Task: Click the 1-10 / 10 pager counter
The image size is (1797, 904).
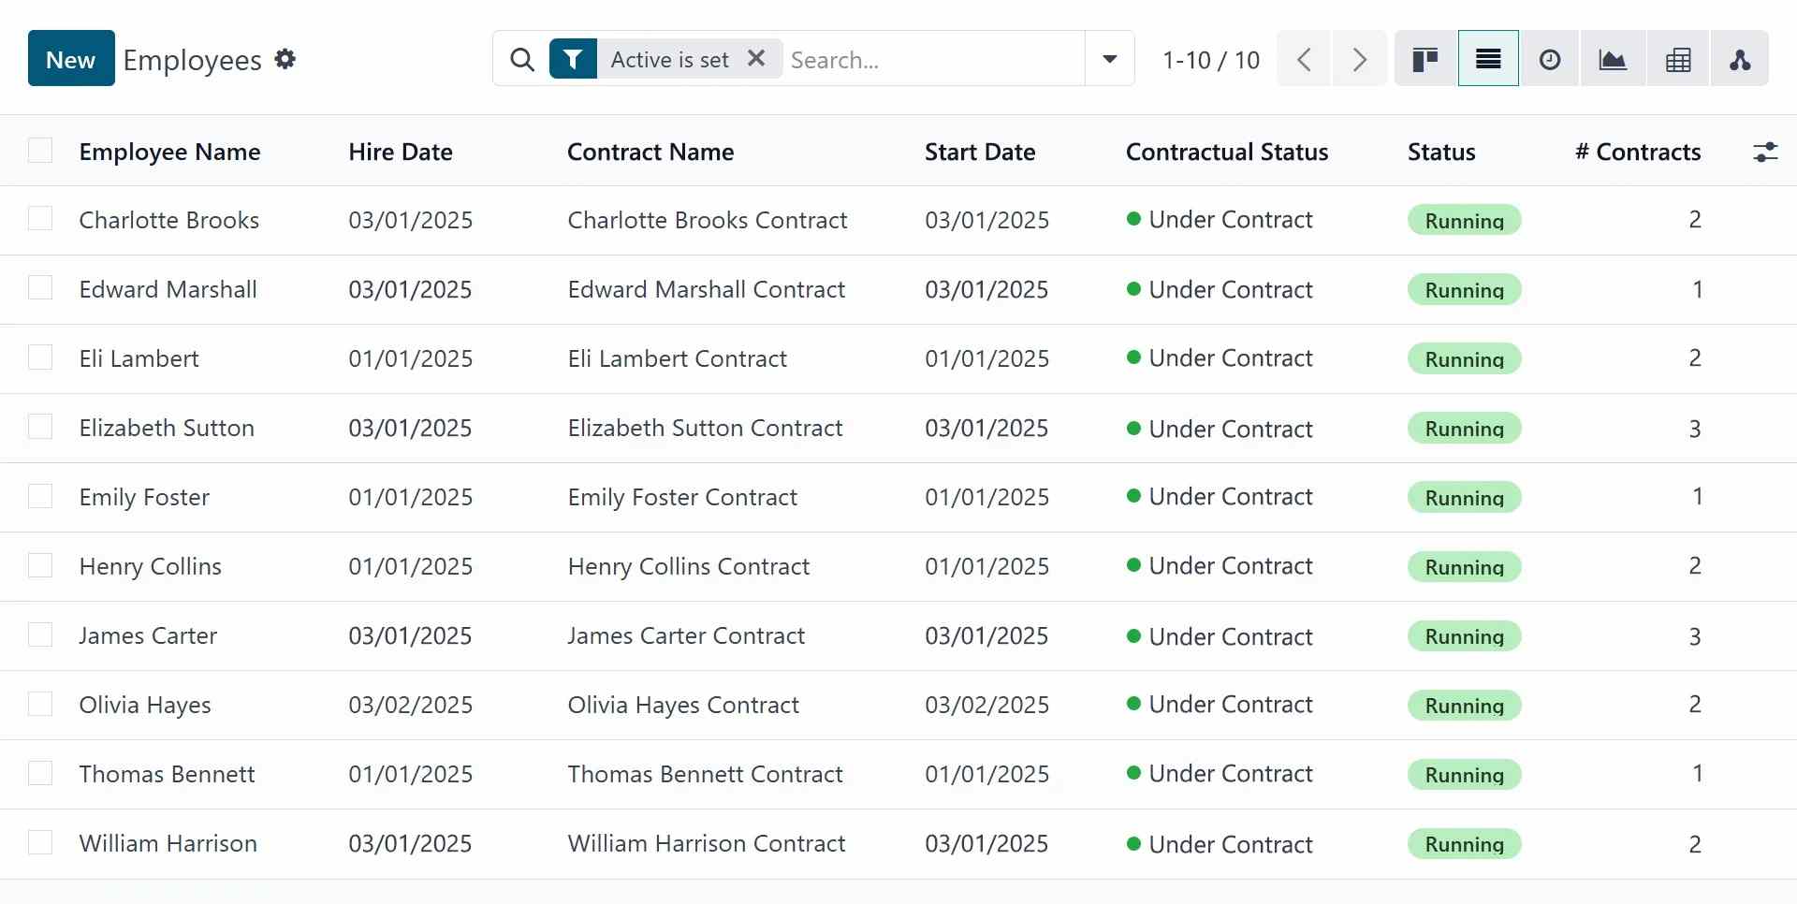Action: coord(1211,60)
